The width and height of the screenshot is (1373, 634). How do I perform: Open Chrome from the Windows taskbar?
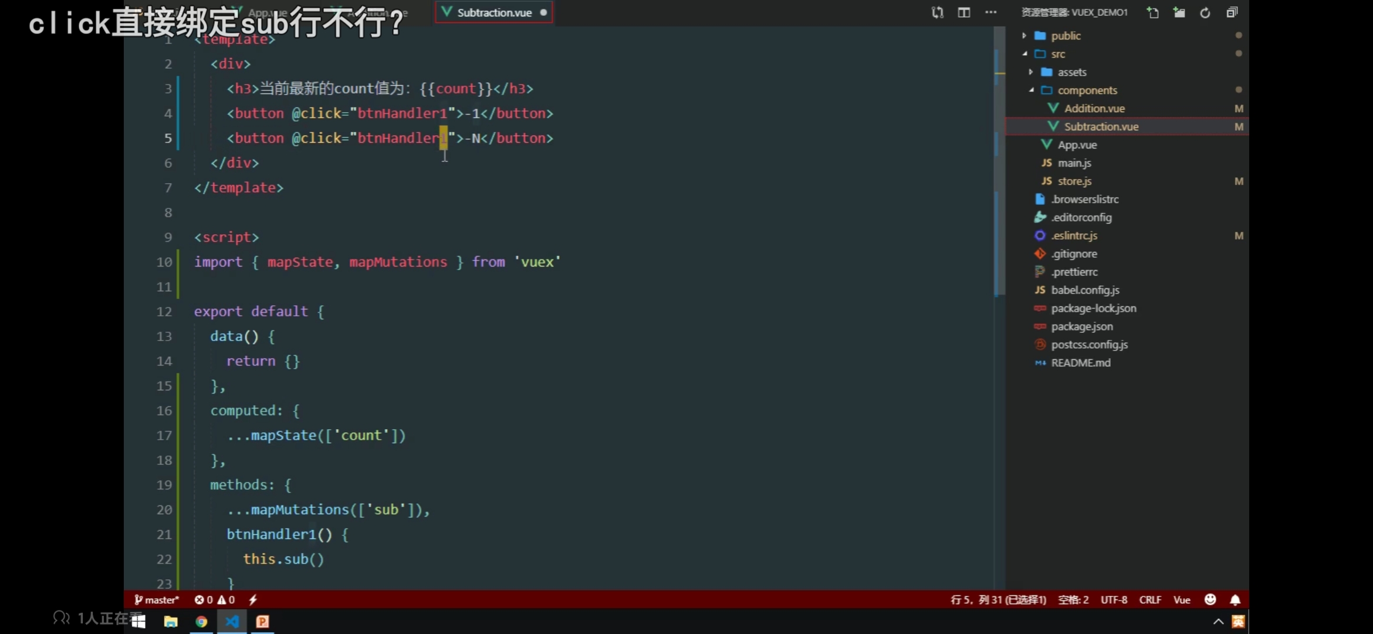pyautogui.click(x=201, y=622)
